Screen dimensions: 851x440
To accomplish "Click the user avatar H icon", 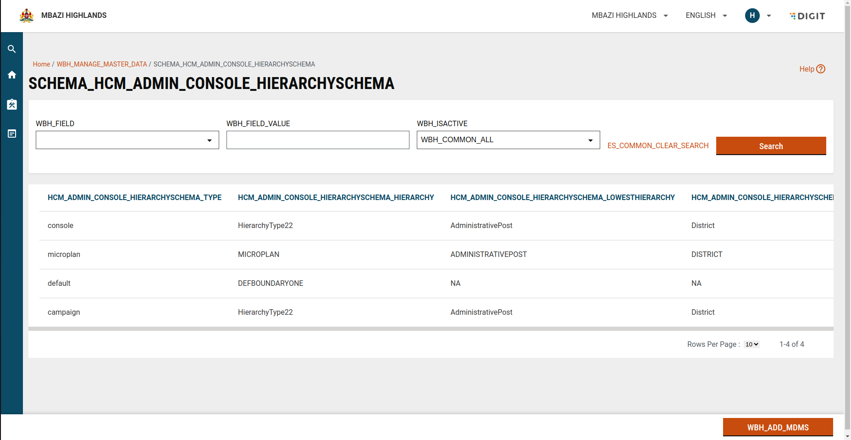I will click(752, 16).
